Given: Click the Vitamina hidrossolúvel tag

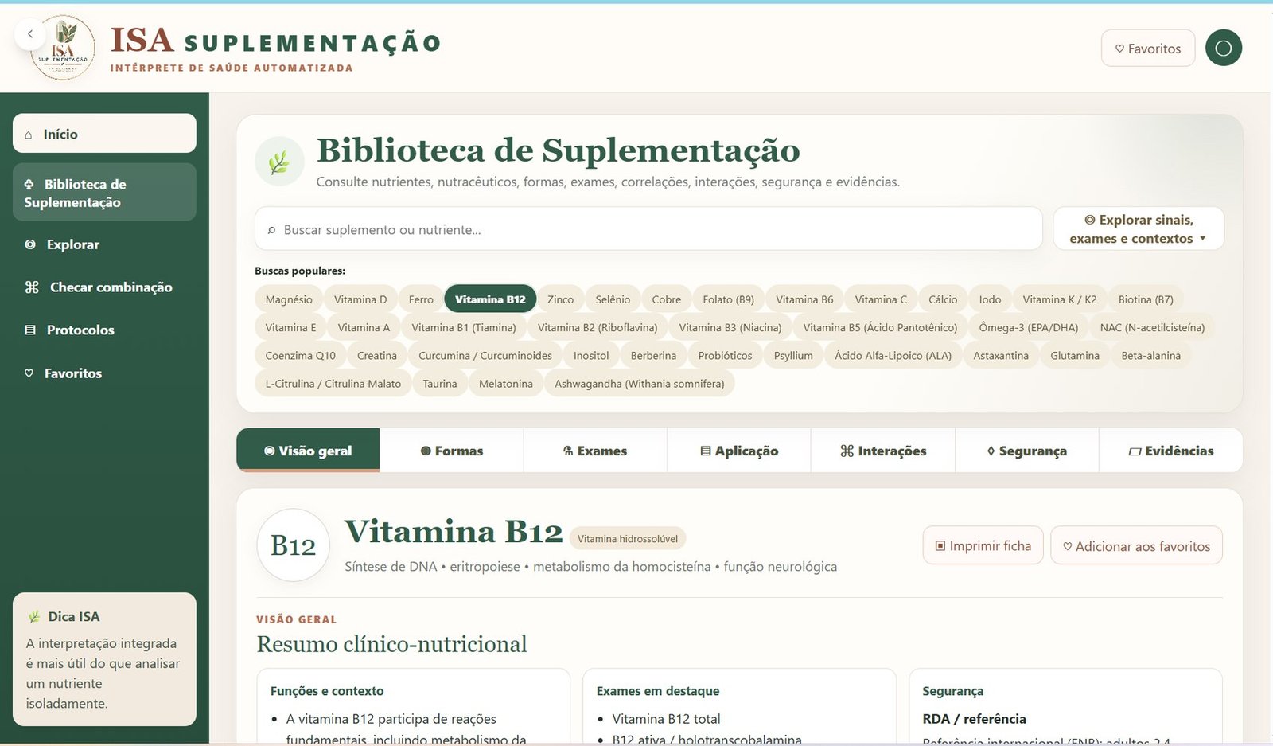Looking at the screenshot, I should [x=628, y=539].
